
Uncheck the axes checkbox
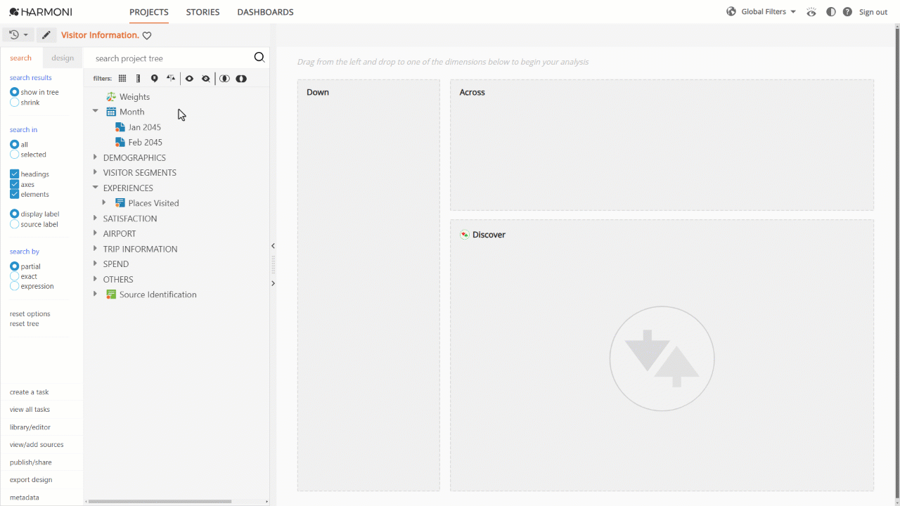(14, 184)
